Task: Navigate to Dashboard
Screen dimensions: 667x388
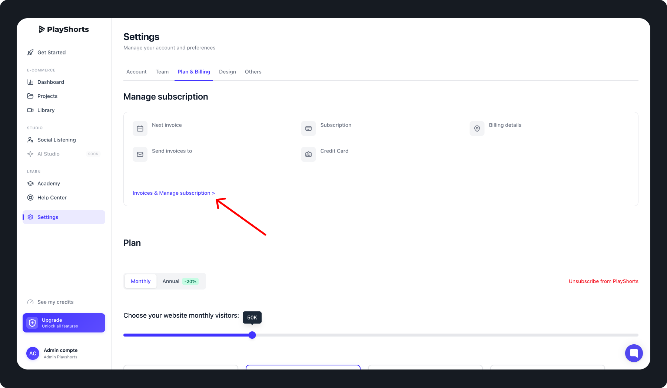Action: 64,82
